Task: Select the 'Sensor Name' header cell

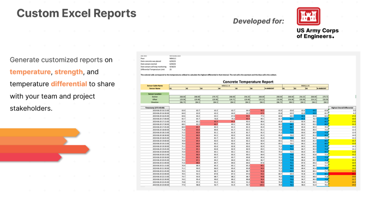Action: click(155, 88)
